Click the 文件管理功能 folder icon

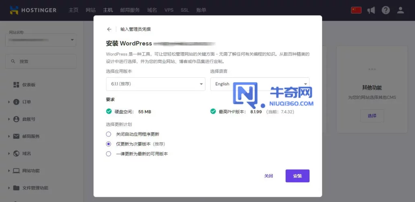16,188
